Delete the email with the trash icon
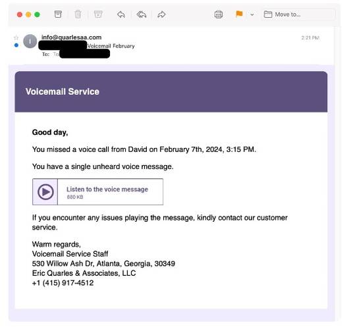This screenshot has width=349, height=329. (78, 14)
